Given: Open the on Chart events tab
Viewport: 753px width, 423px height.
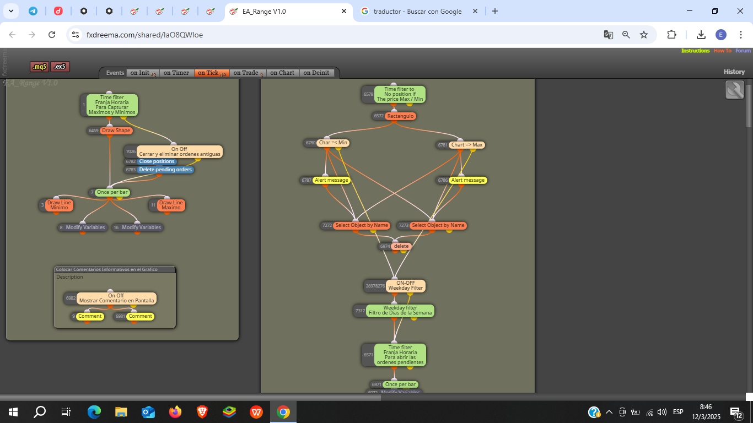Looking at the screenshot, I should click(x=283, y=73).
